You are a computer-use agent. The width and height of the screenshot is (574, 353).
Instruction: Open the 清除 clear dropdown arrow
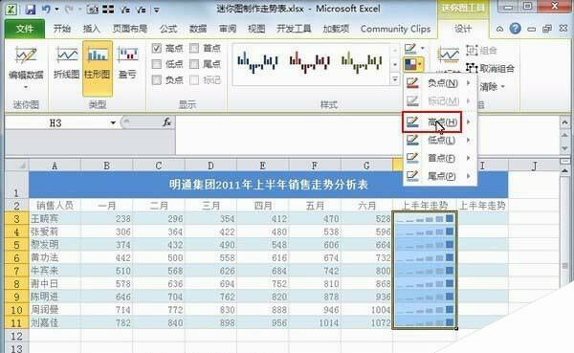coord(502,87)
